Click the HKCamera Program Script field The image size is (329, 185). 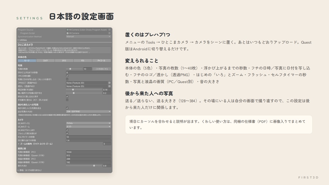point(87,33)
